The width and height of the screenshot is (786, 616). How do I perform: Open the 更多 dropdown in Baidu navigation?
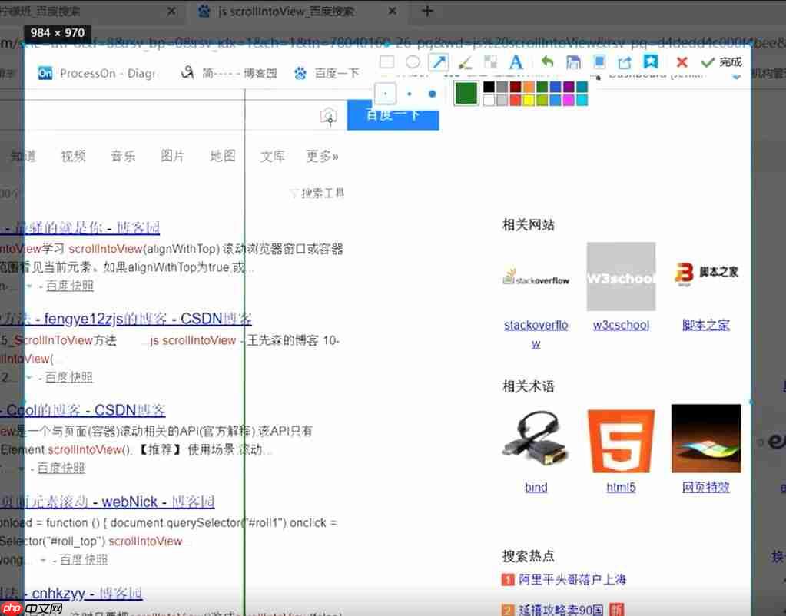click(x=322, y=156)
